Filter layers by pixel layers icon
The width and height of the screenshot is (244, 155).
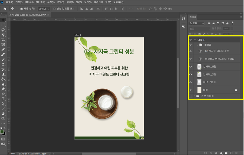point(209,23)
